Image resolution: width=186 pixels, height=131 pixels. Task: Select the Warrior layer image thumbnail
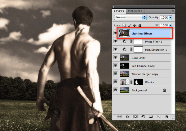pos(125,82)
